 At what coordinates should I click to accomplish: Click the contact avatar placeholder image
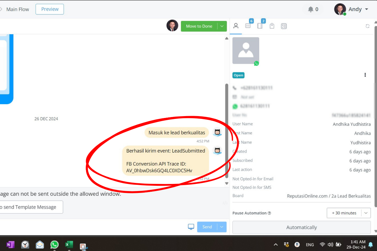(246, 51)
